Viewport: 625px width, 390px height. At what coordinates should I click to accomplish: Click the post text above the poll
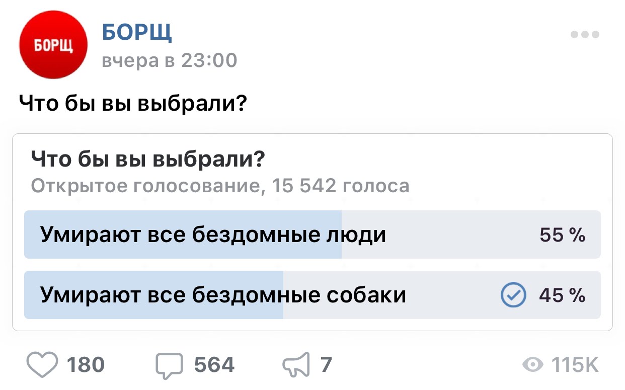(133, 104)
